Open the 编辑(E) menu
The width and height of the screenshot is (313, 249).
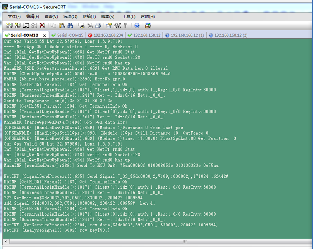[33, 17]
